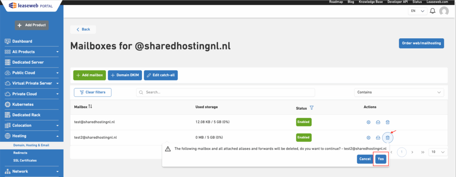456x177 pixels.
Task: Click the 12.08 KB / 5 GB storage value
Action: 212,122
